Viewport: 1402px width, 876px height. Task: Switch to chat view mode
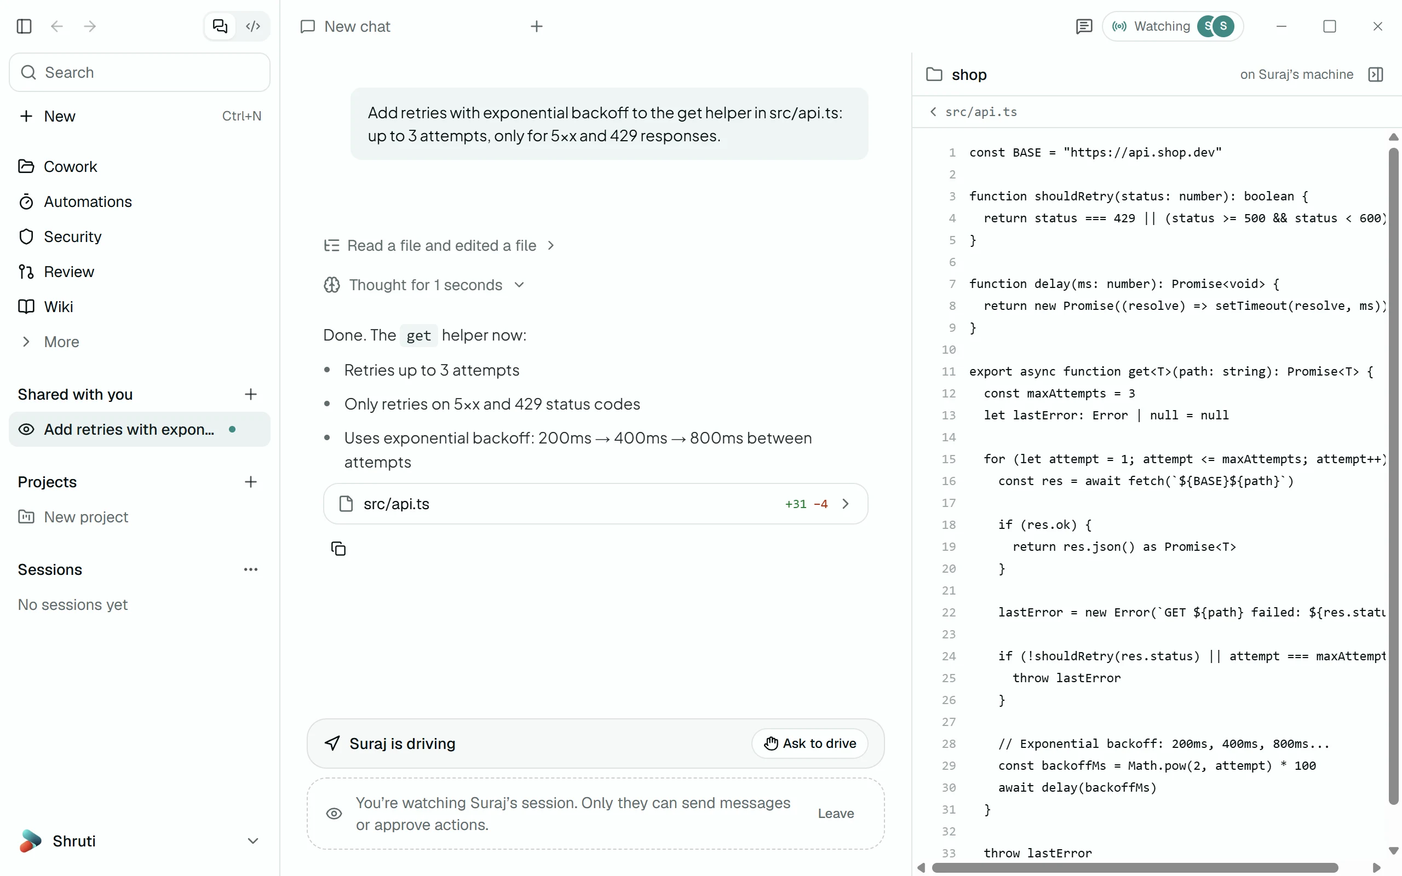click(x=220, y=26)
